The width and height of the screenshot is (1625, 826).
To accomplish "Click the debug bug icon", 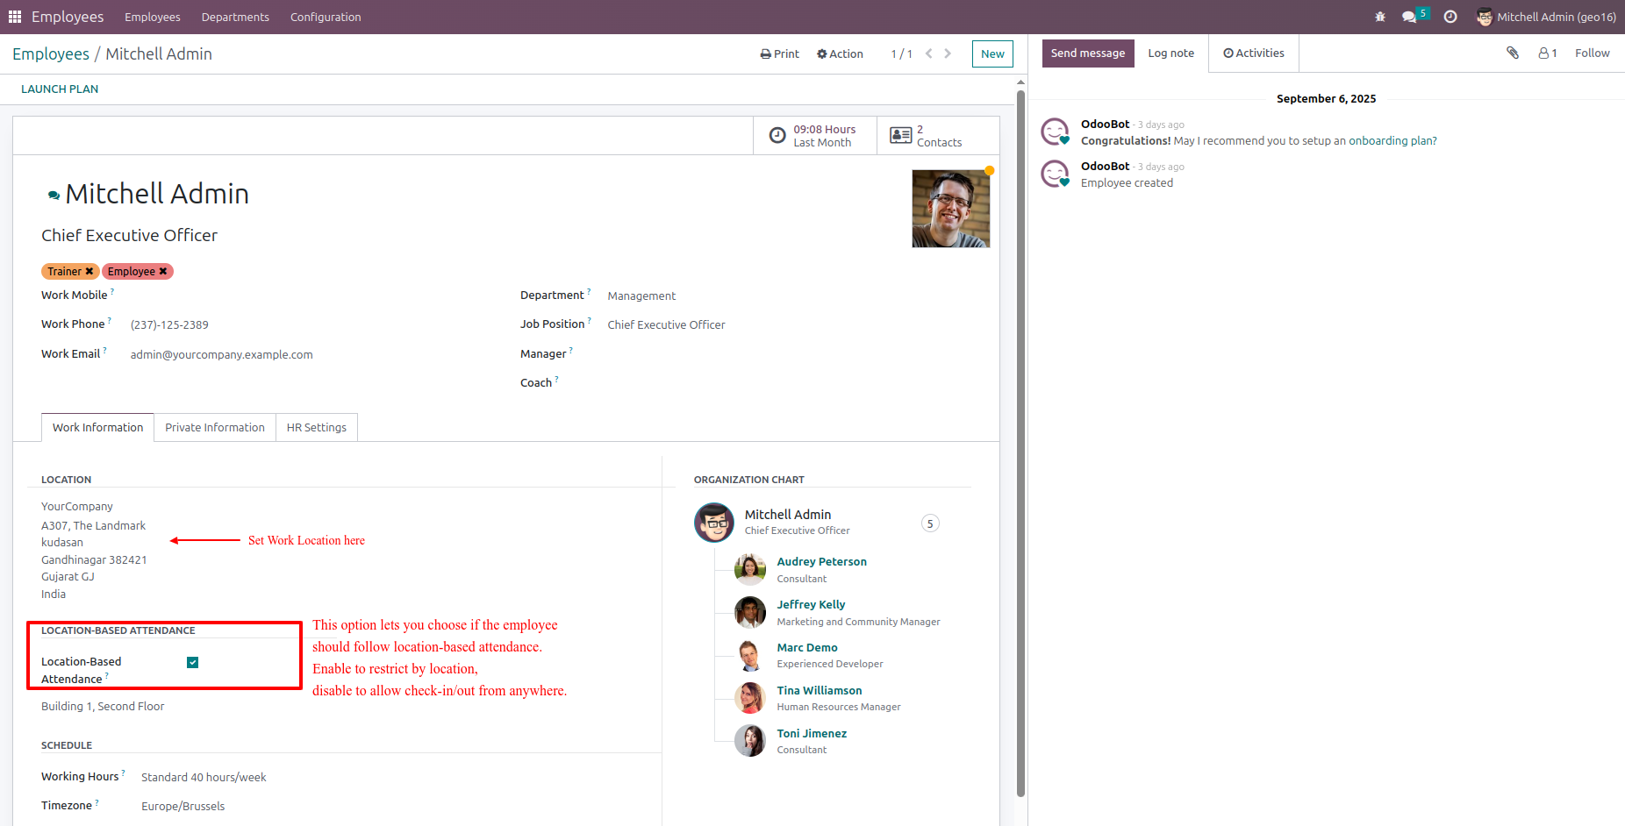I will click(1380, 17).
